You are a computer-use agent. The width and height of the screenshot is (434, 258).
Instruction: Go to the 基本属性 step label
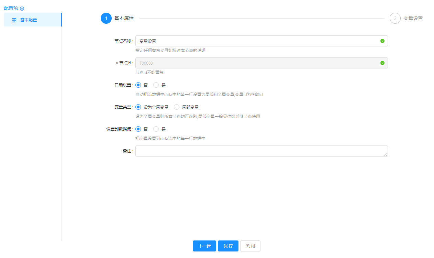[x=124, y=18]
